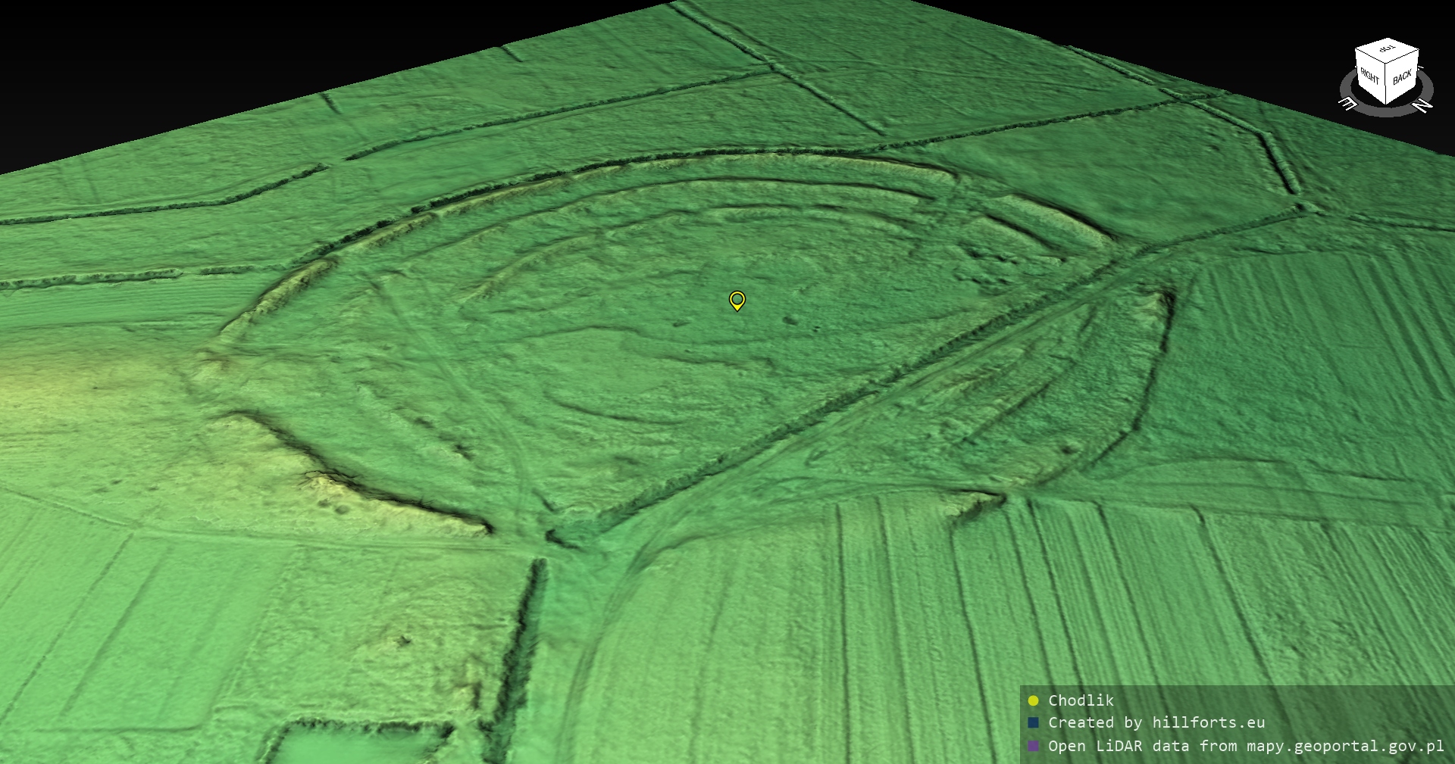Click the dark blue legend square
Viewport: 1455px width, 764px height.
pyautogui.click(x=1033, y=723)
